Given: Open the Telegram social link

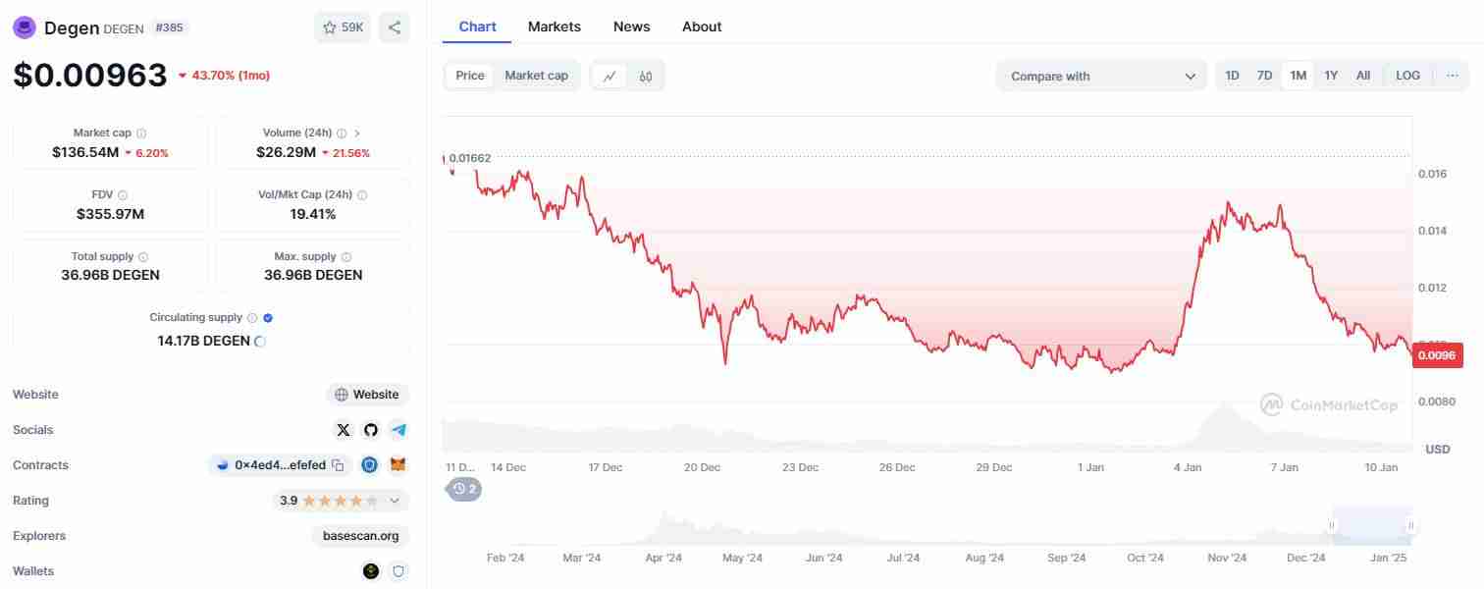Looking at the screenshot, I should pyautogui.click(x=397, y=430).
